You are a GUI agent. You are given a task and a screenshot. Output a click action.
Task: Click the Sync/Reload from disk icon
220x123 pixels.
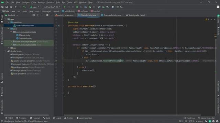[x=11, y=7]
